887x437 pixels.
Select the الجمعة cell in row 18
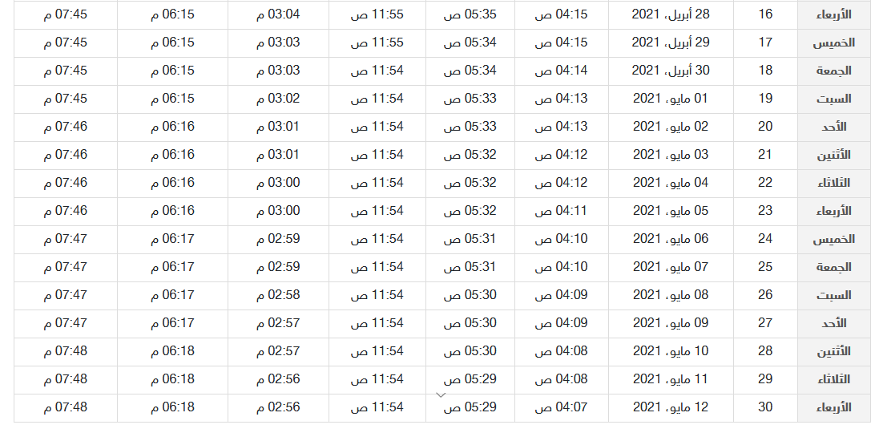click(834, 71)
